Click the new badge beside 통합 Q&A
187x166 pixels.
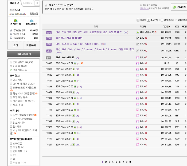(36, 94)
